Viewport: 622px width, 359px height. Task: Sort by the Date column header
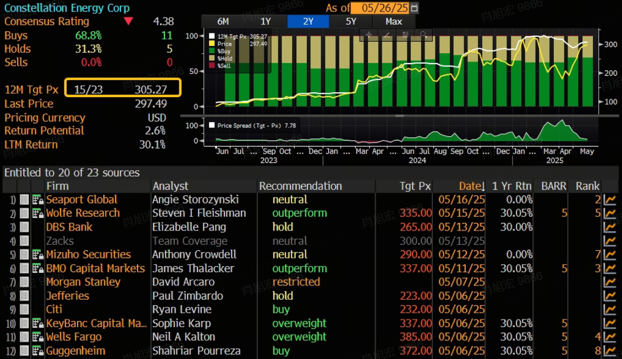click(x=471, y=186)
